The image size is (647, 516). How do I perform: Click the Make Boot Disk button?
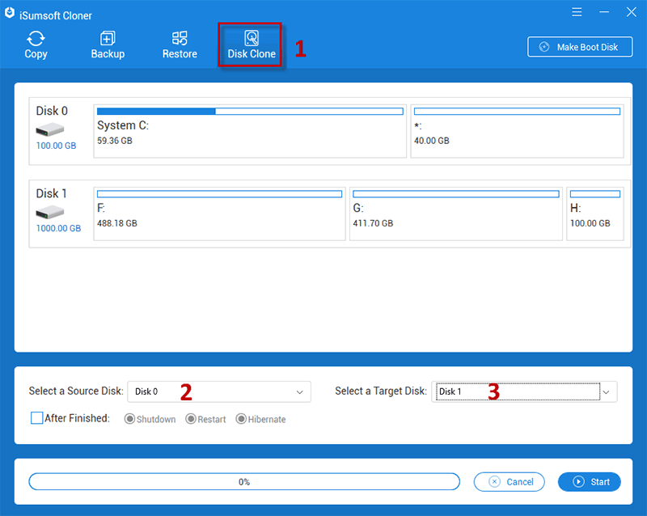[x=580, y=47]
